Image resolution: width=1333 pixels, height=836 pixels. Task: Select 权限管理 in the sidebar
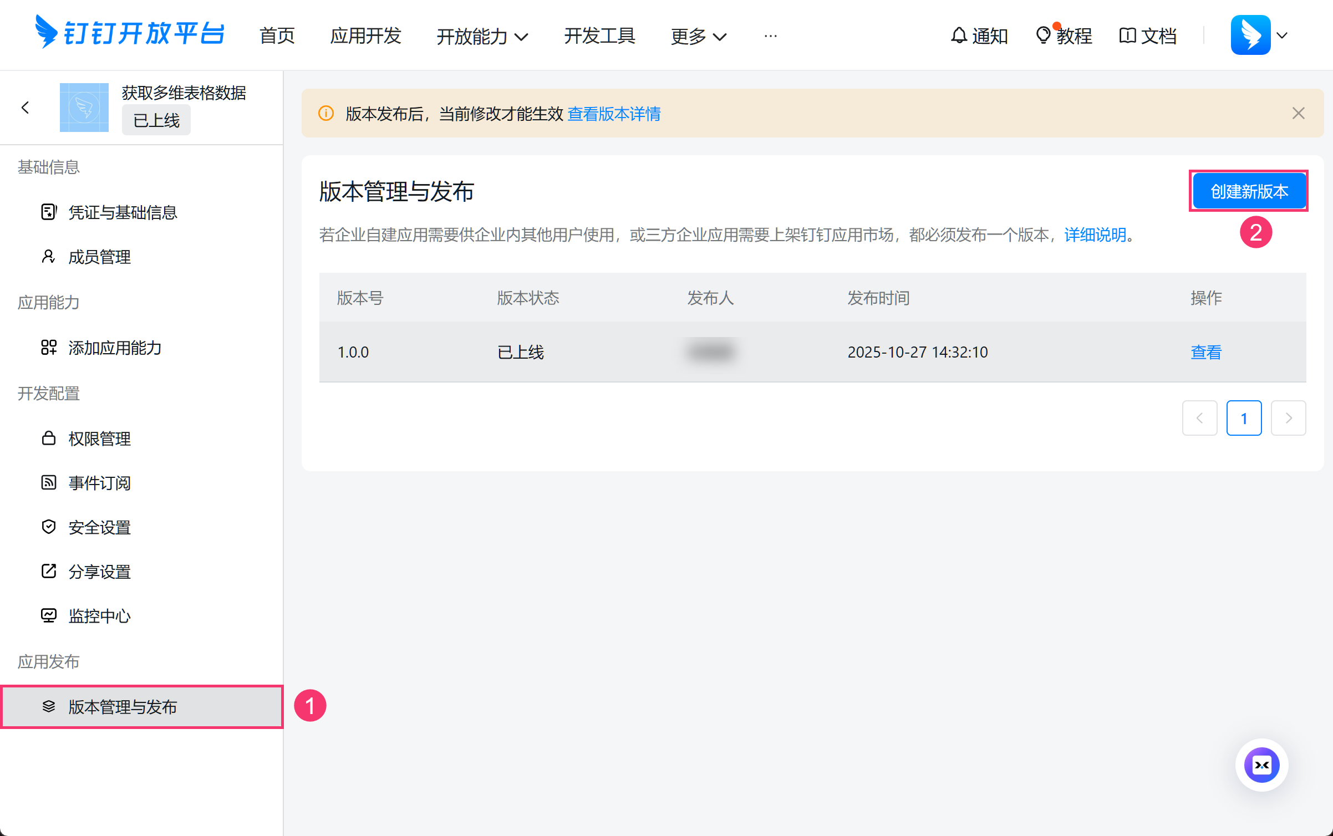coord(100,439)
